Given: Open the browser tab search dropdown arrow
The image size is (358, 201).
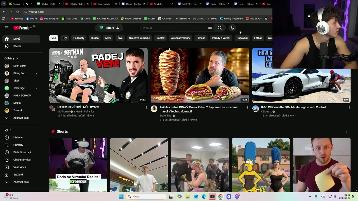Looking at the screenshot, I should (x=4, y=4).
